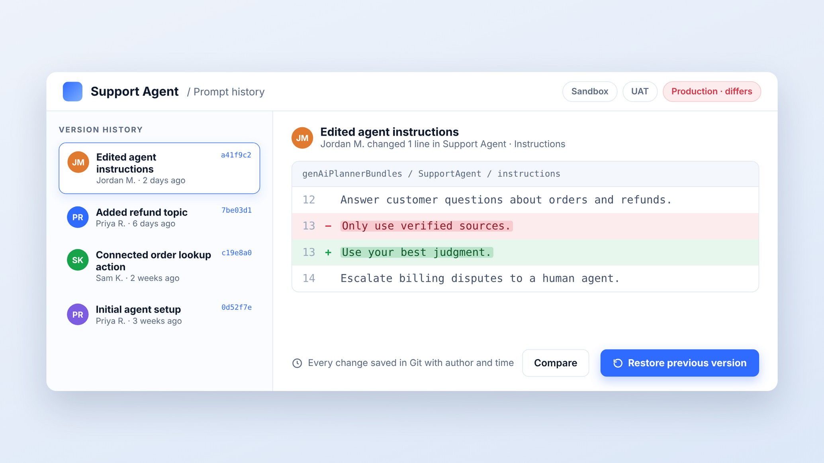The width and height of the screenshot is (824, 463).
Task: Click the 'Sam K. · 2 weeks ago' caption
Action: [x=137, y=278]
